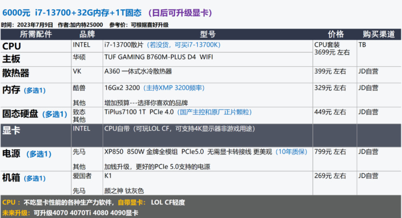Click the '酷兽' brand cell

(x=79, y=88)
